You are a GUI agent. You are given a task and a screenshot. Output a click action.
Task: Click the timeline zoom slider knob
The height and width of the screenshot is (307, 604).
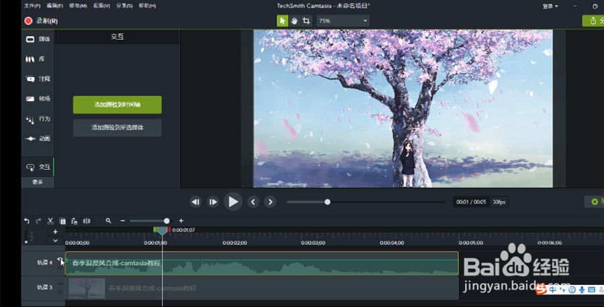click(166, 221)
